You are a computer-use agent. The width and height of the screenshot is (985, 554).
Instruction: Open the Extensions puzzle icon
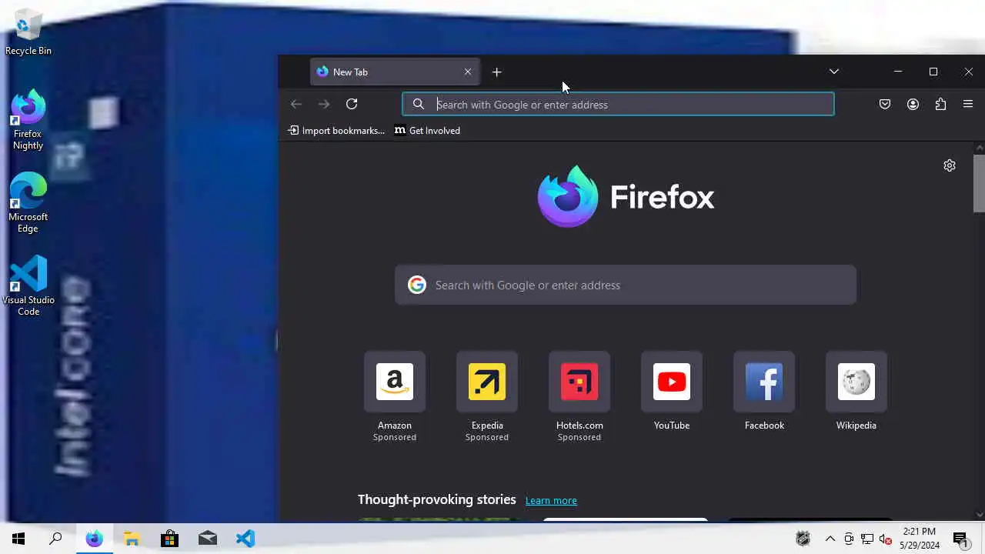(x=940, y=104)
